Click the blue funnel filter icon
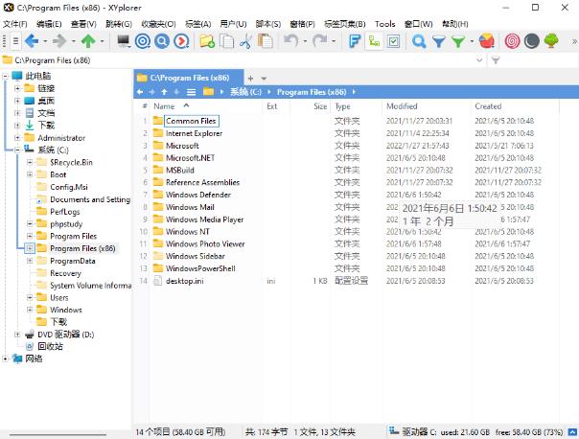This screenshot has height=439, width=579. pyautogui.click(x=439, y=41)
